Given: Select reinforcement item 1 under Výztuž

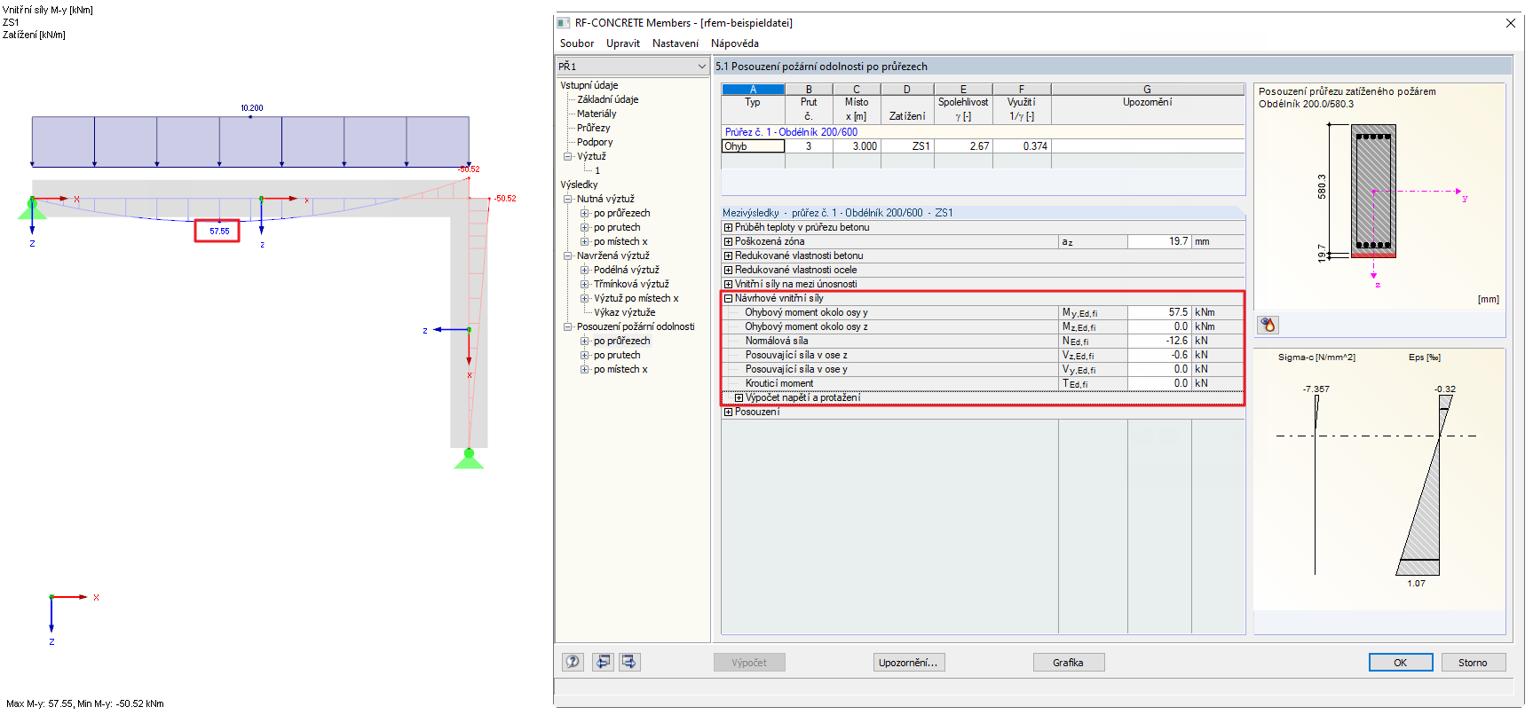Looking at the screenshot, I should click(x=597, y=170).
